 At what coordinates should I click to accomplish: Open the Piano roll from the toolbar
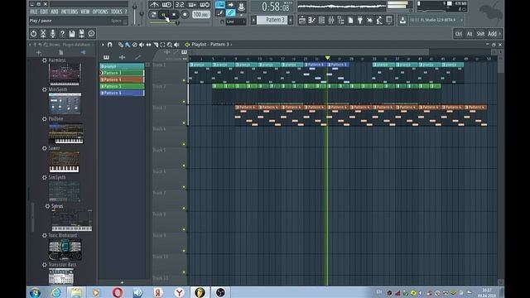pyautogui.click(x=311, y=21)
